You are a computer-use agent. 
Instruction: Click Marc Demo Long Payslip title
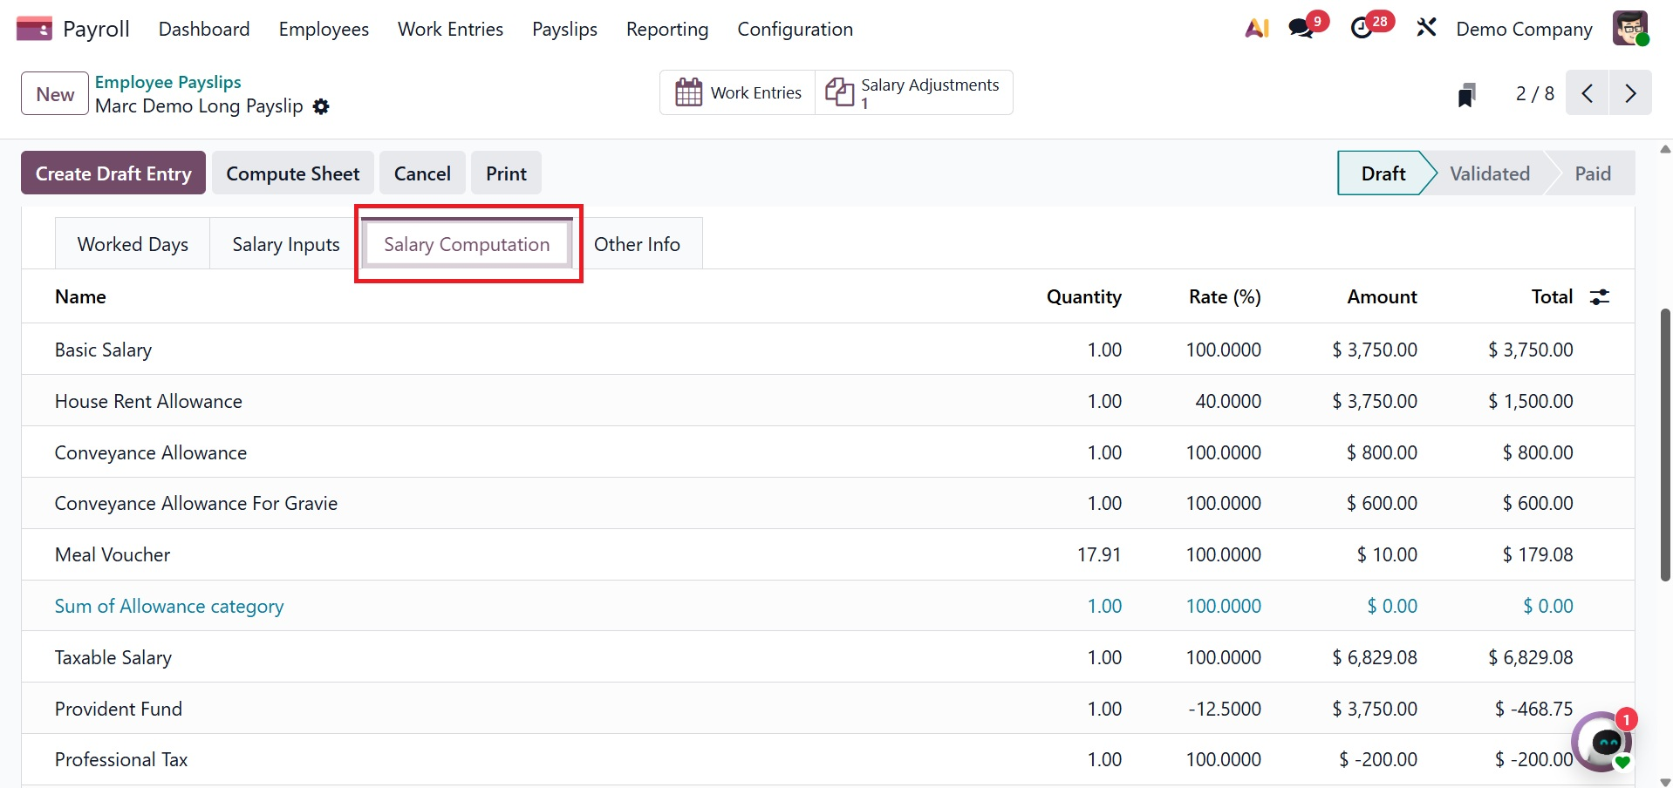(x=199, y=106)
